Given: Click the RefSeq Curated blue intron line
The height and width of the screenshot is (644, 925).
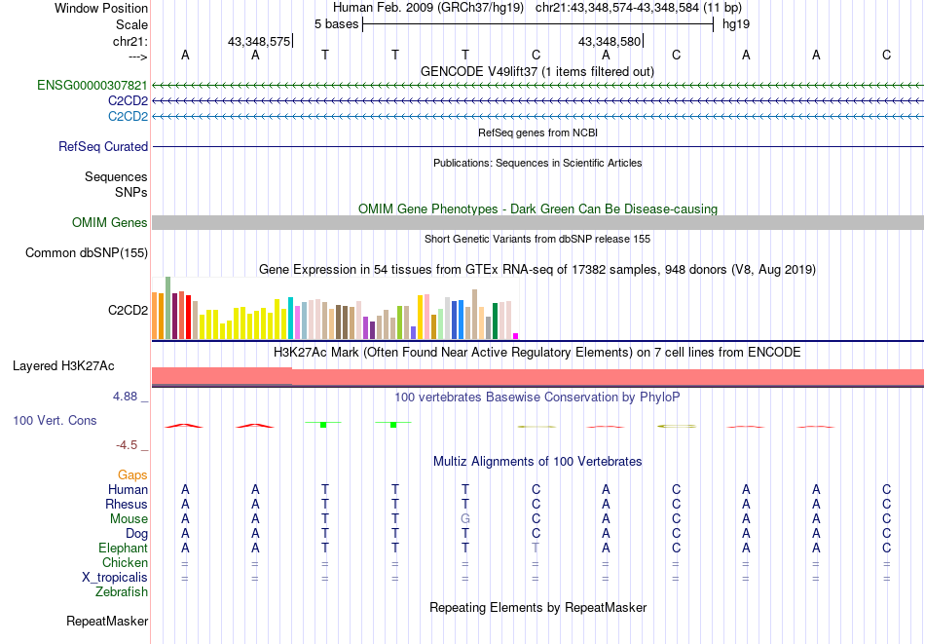Looking at the screenshot, I should coord(537,146).
